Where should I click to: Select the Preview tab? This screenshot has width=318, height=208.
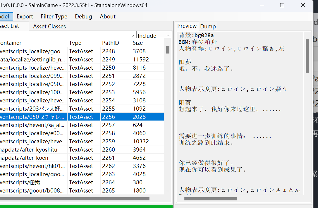coord(187,26)
